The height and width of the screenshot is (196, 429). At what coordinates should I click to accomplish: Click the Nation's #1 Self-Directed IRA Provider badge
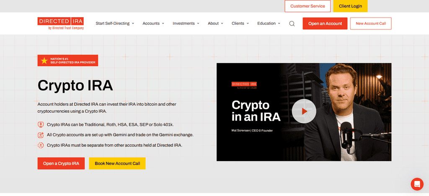point(68,61)
